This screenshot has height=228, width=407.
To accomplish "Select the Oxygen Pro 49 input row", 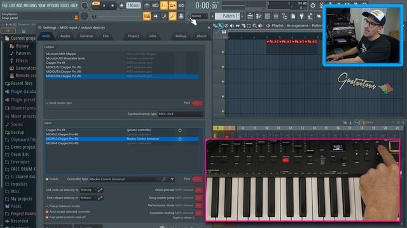I will (x=122, y=130).
